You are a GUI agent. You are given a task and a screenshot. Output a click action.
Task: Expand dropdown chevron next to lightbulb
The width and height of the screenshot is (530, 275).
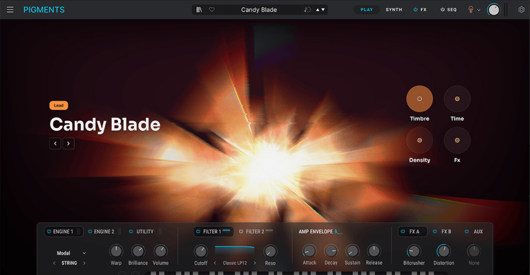click(479, 10)
